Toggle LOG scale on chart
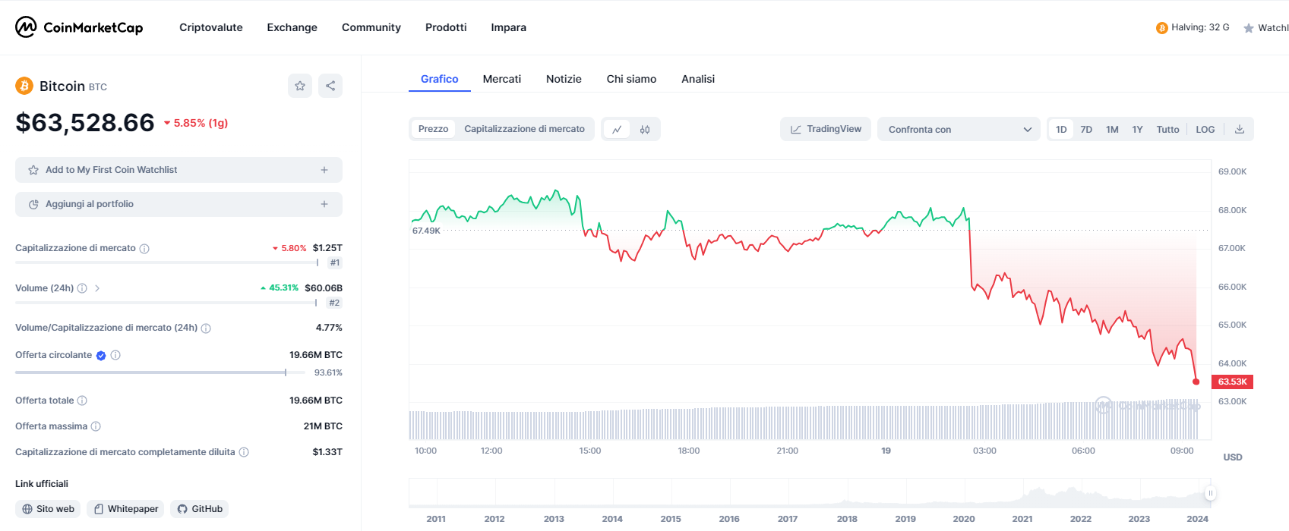The image size is (1289, 531). [x=1205, y=130]
